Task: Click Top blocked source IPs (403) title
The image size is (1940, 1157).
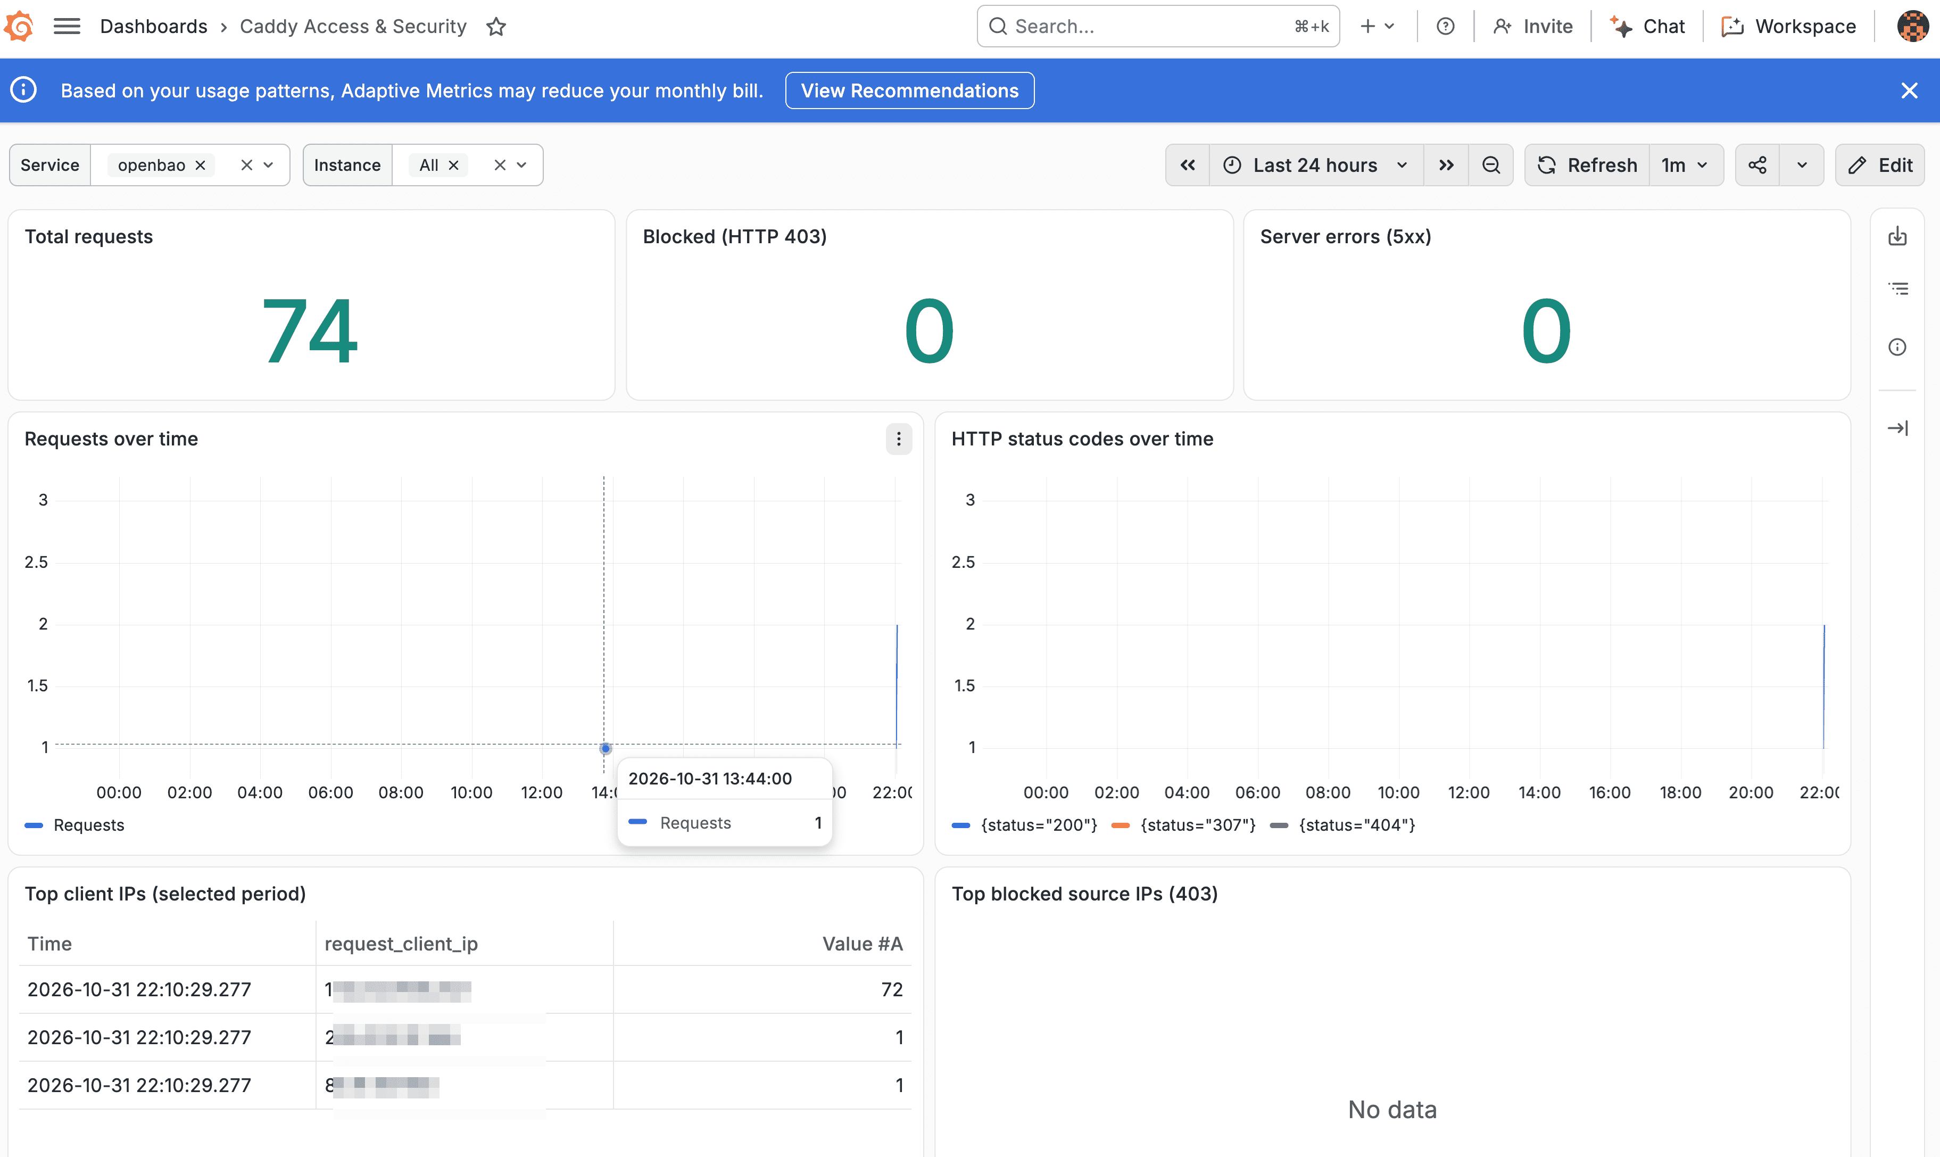Action: pos(1084,894)
